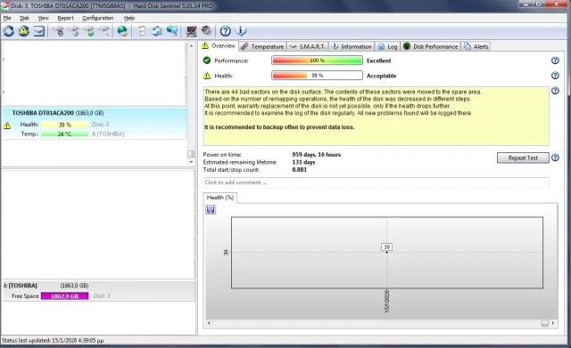Click the green Temp 24 °C bar

[65, 134]
